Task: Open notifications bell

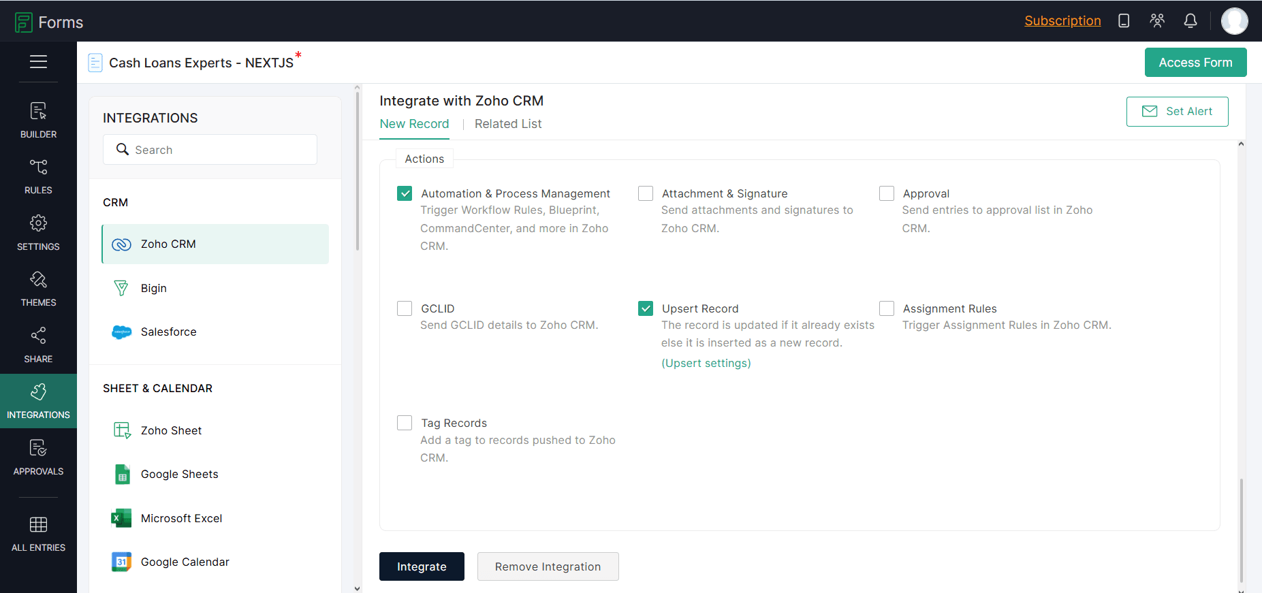Action: click(1190, 21)
